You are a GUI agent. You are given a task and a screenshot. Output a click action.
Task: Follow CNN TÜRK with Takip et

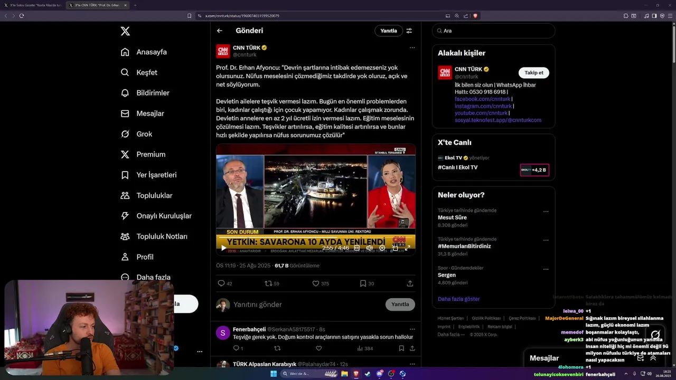pyautogui.click(x=534, y=73)
